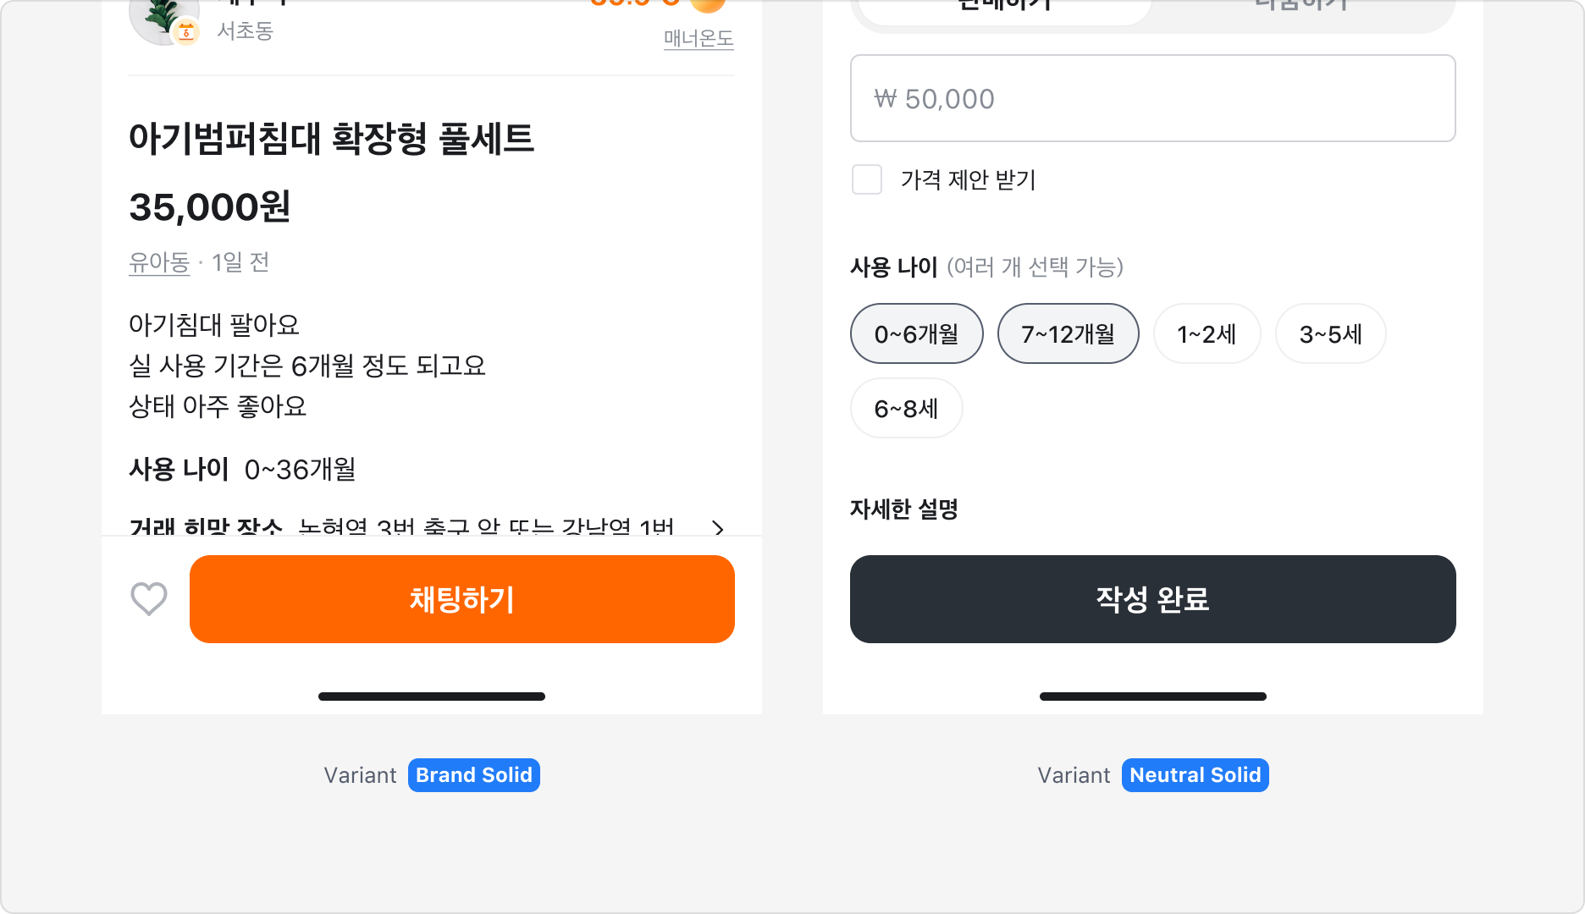
Task: Tap the 작성 완료 button
Action: [1152, 598]
